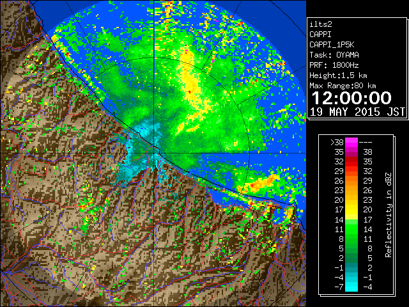Viewport: 409px width, 307px height.
Task: Select the "CAPPI_1P5K" product name text
Action: [332, 45]
